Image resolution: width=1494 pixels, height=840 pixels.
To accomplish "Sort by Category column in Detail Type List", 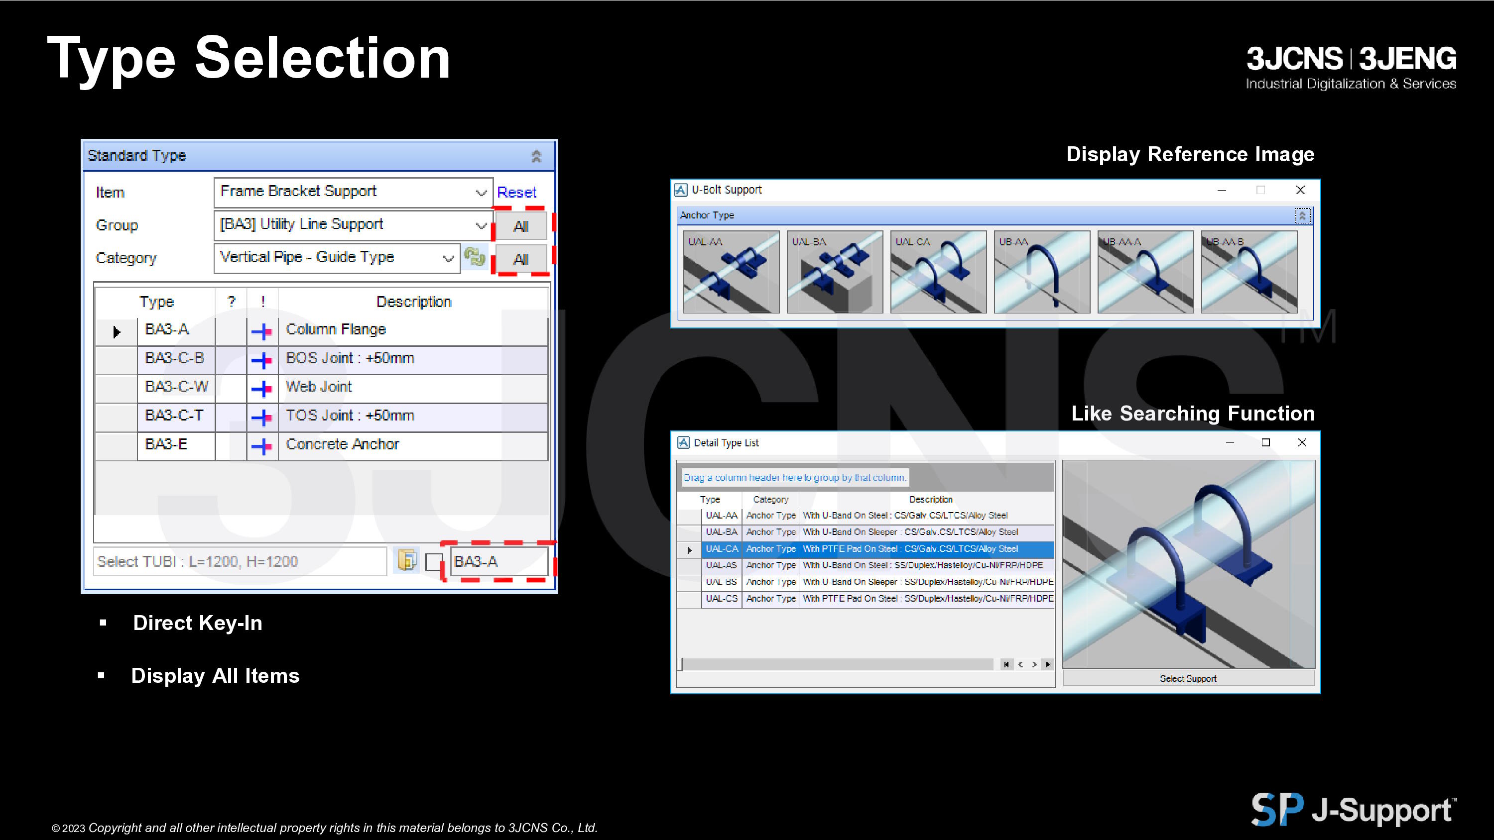I will point(770,500).
